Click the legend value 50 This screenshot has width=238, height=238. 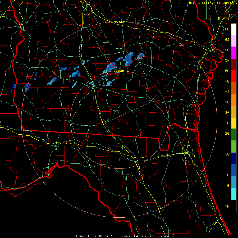(x=227, y=71)
